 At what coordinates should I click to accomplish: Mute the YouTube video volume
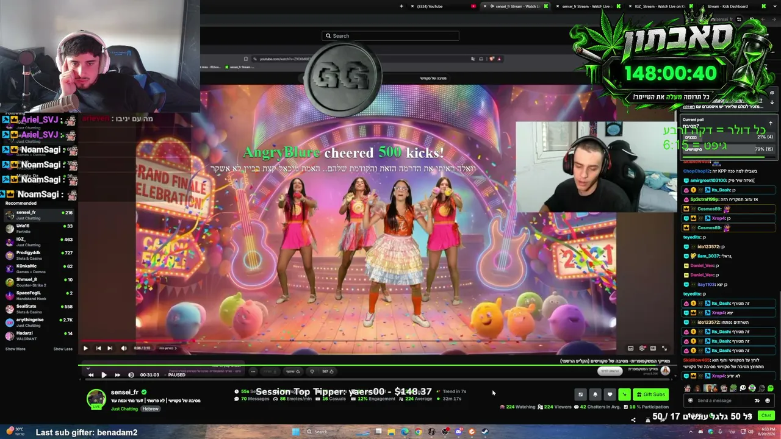point(124,348)
